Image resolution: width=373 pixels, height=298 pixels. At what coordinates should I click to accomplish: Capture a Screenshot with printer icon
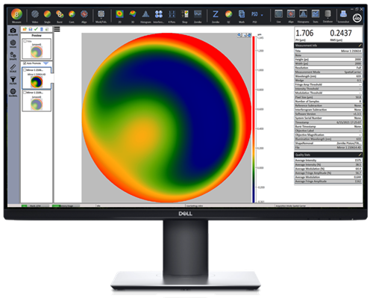pos(343,16)
